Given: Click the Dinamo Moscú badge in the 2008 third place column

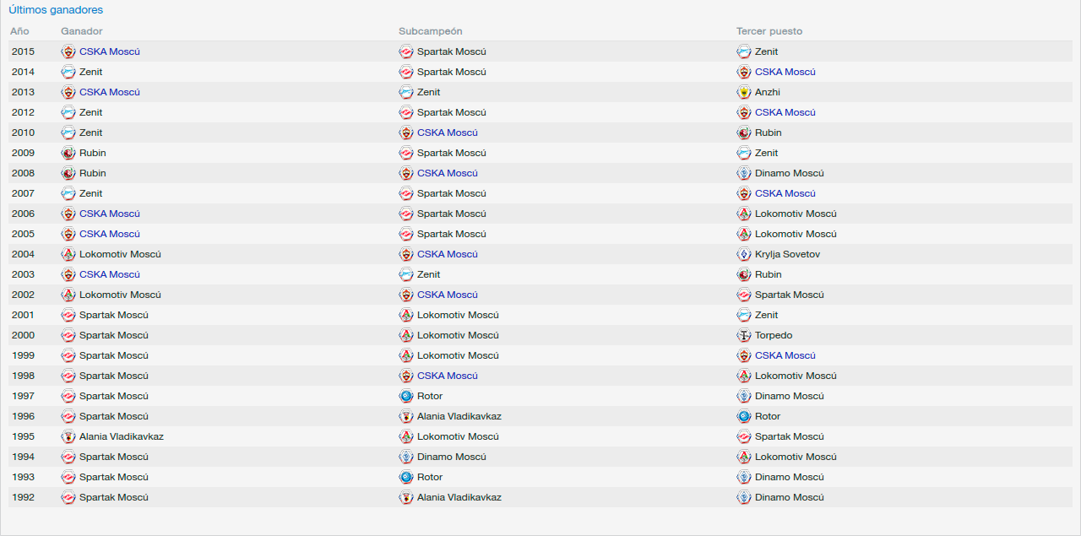Looking at the screenshot, I should [x=744, y=173].
